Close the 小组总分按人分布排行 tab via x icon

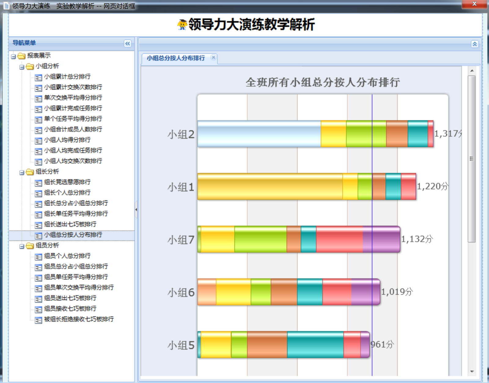coord(213,57)
